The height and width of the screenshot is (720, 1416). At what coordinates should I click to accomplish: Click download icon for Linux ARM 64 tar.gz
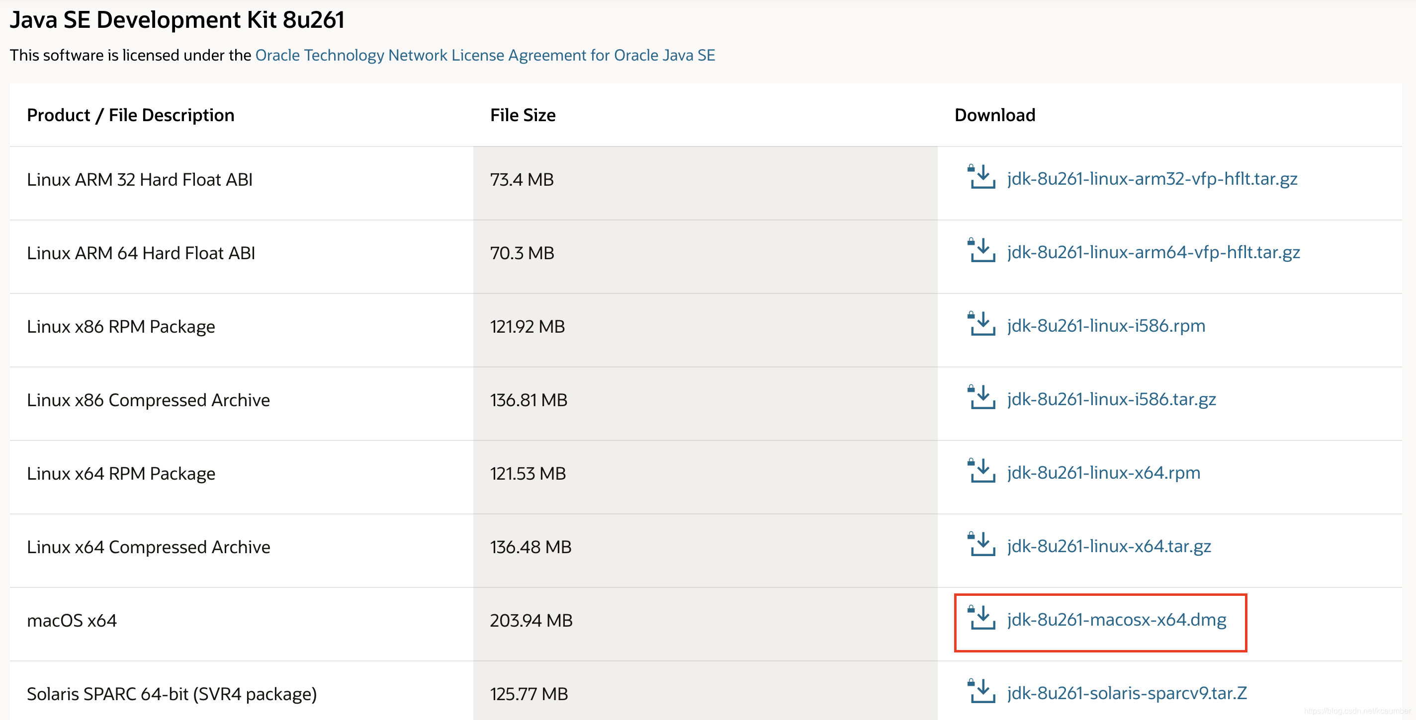click(981, 250)
